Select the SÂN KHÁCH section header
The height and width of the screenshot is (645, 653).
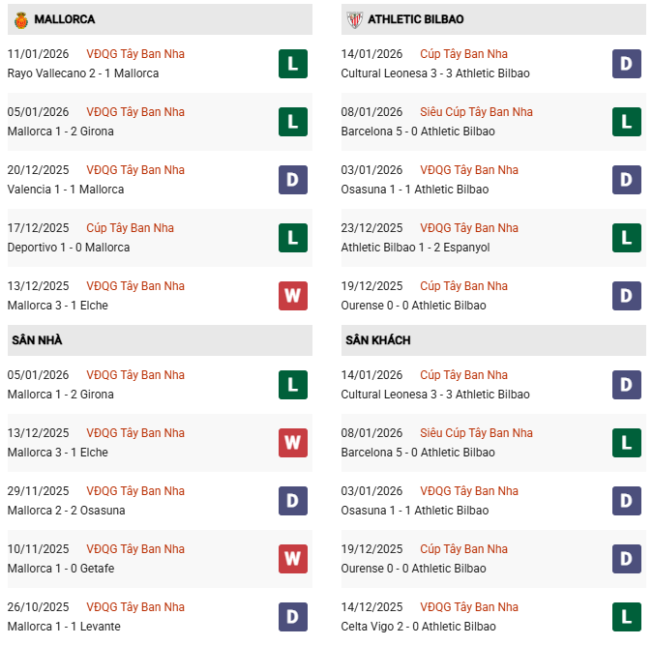[376, 340]
